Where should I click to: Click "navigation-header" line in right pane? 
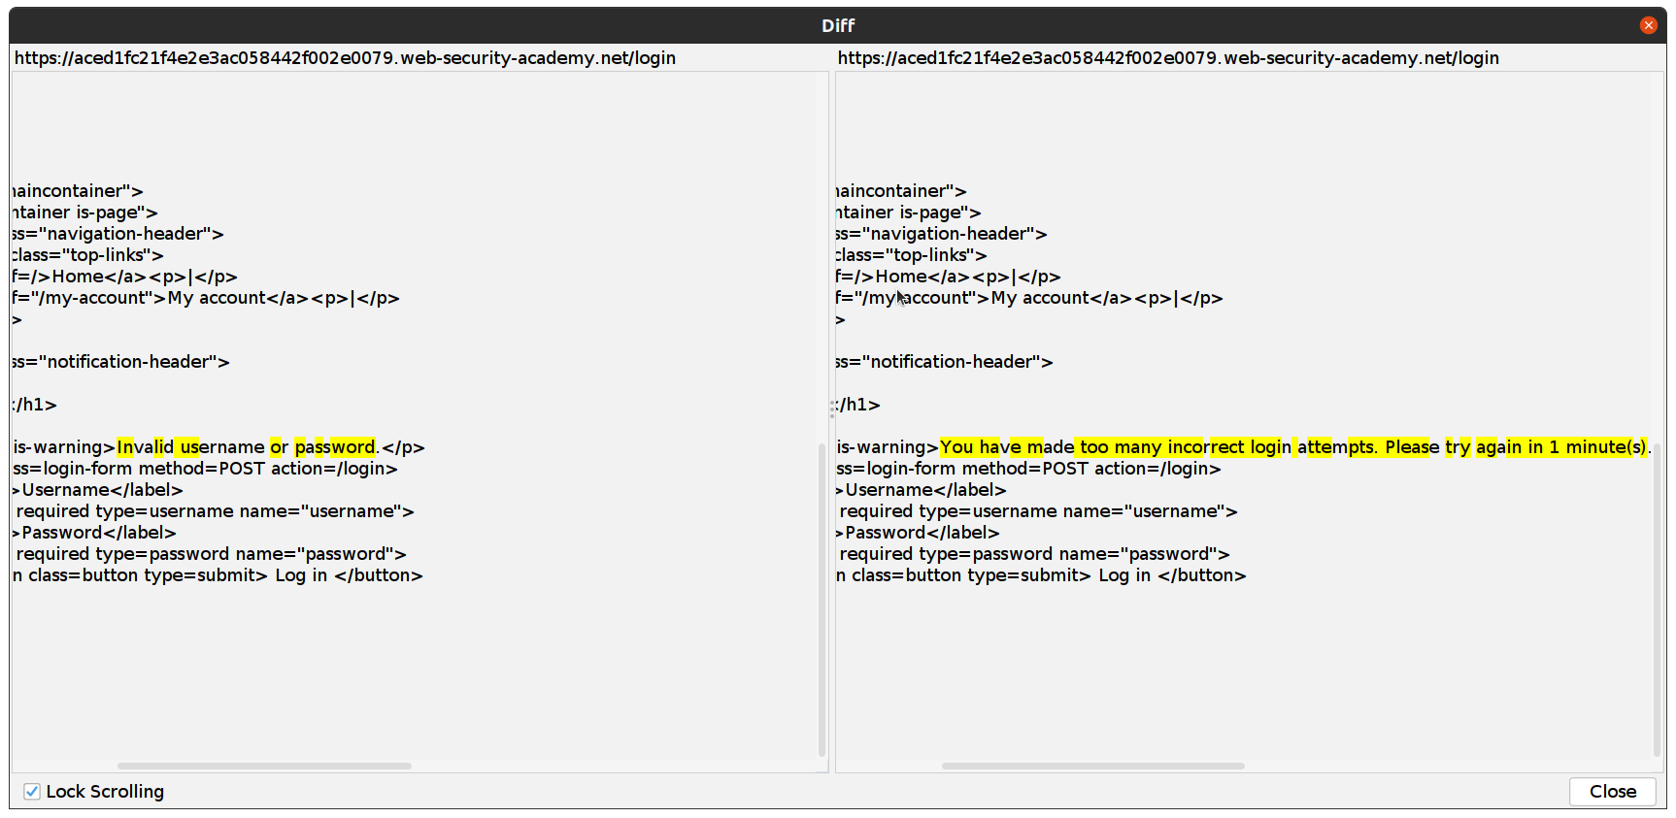click(941, 234)
